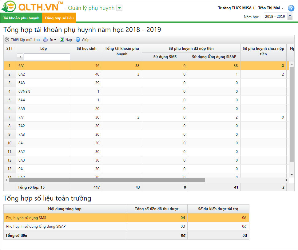
Task: Switch to the Tài khoản phụ huynh tab
Action: click(21, 18)
